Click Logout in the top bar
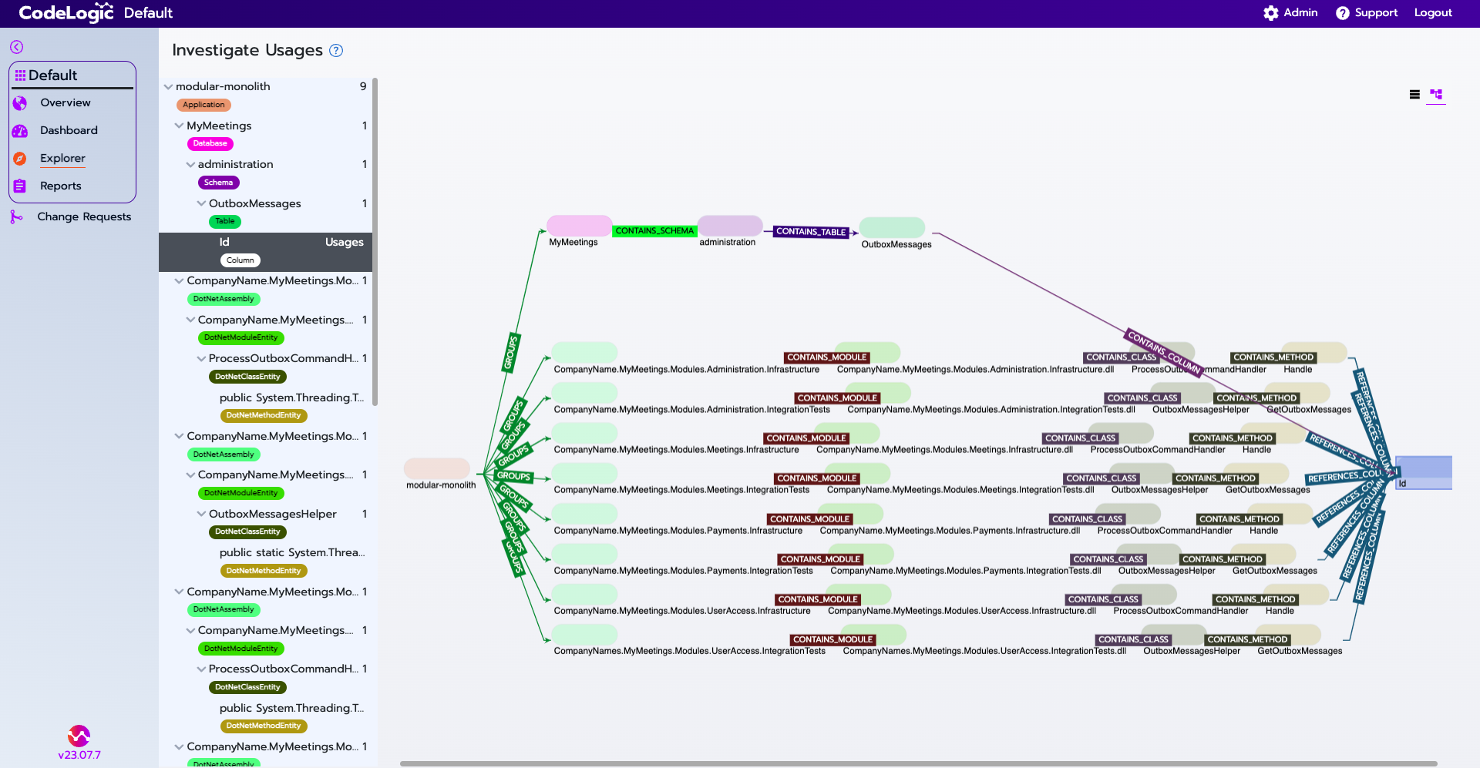The width and height of the screenshot is (1480, 768). [1433, 12]
